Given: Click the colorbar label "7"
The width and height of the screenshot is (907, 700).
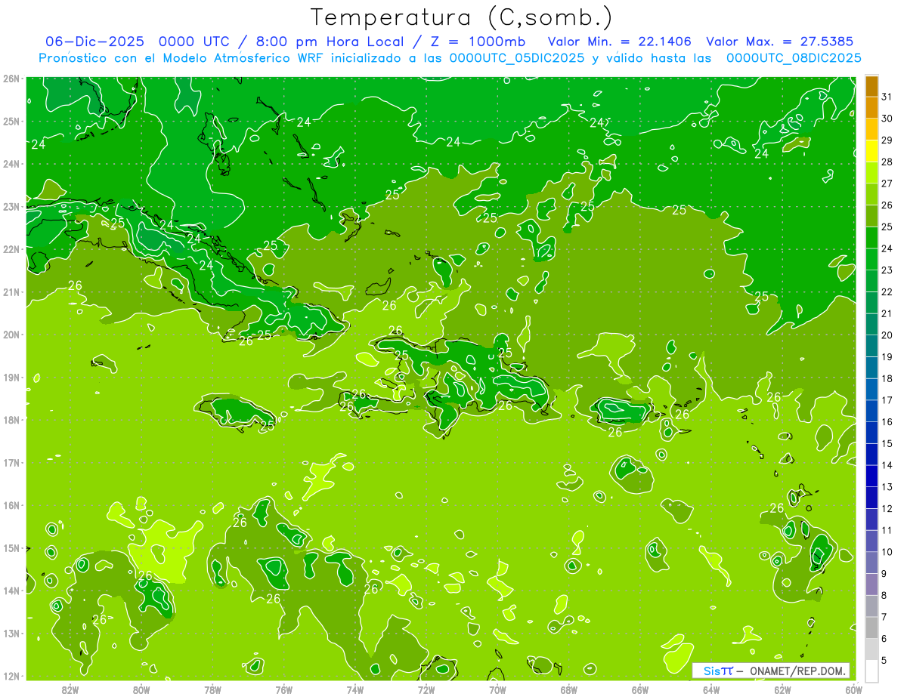Looking at the screenshot, I should click(884, 617).
